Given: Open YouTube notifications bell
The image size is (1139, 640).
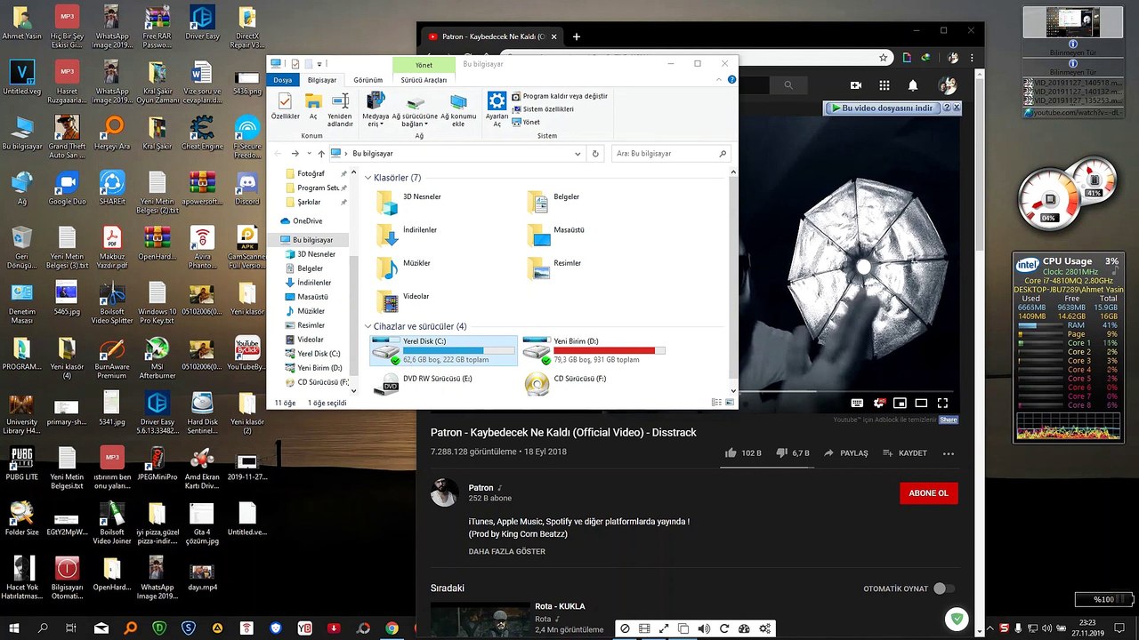Looking at the screenshot, I should pos(913,85).
